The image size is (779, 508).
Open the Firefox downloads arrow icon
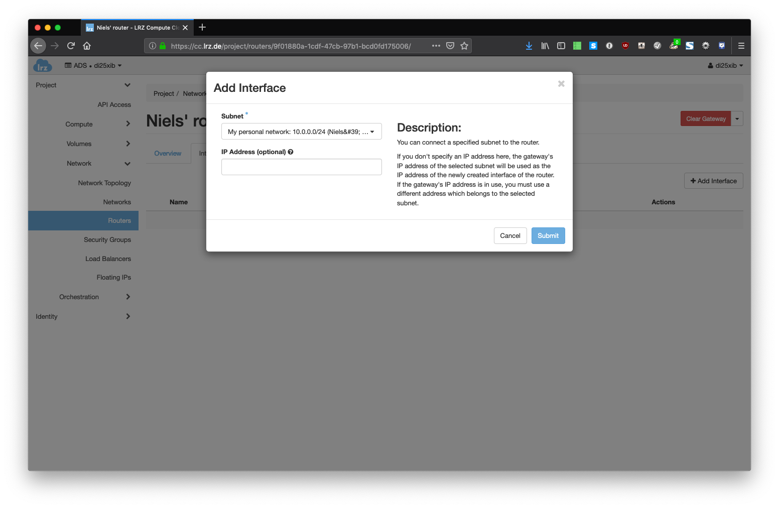(529, 46)
